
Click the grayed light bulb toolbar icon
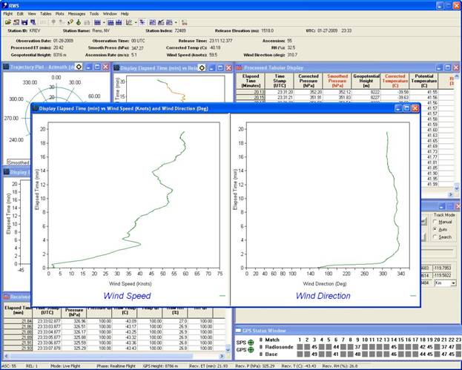pos(53,22)
